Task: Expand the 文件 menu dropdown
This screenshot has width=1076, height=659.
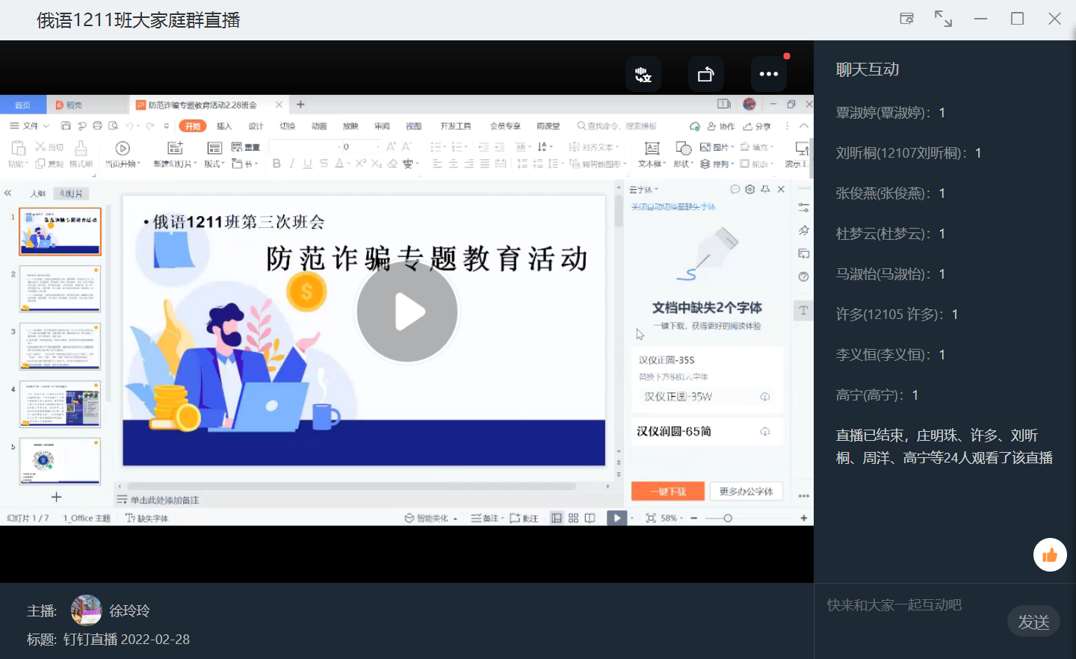Action: (31, 126)
